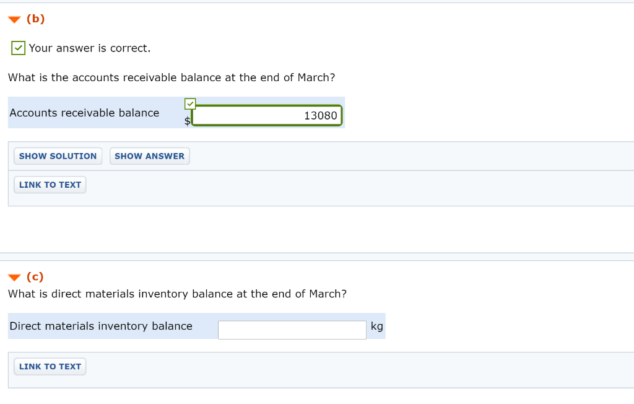This screenshot has width=634, height=404.
Task: Click the (b) section heading
Action: point(35,19)
